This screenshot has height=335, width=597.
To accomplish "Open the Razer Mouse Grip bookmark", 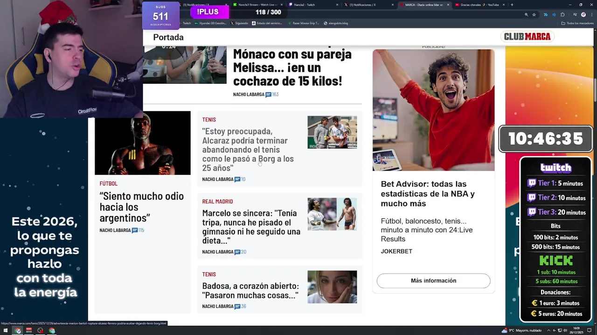I will [304, 23].
